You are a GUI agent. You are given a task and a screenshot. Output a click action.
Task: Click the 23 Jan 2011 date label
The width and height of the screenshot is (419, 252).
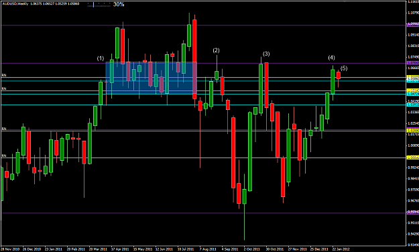click(x=54, y=249)
